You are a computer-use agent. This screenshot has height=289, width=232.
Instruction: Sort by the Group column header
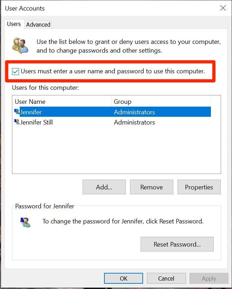pos(123,102)
